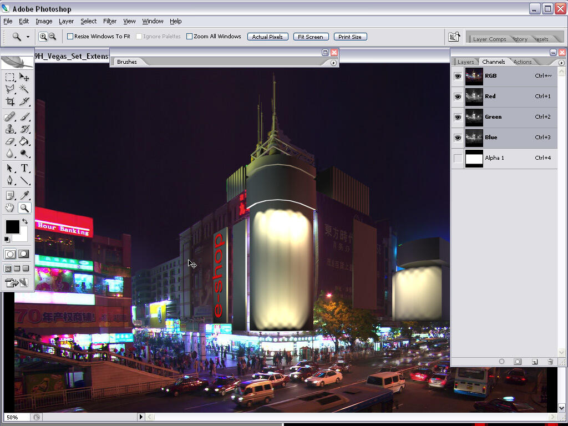Open the status bar info arrow
This screenshot has width=568, height=426.
141,417
